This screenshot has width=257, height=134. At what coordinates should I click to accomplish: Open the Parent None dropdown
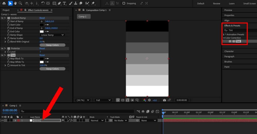tap(149, 120)
